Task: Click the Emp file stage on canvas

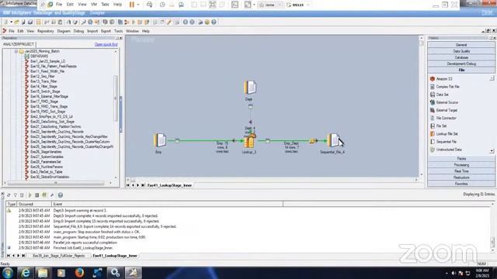Action: (160, 140)
